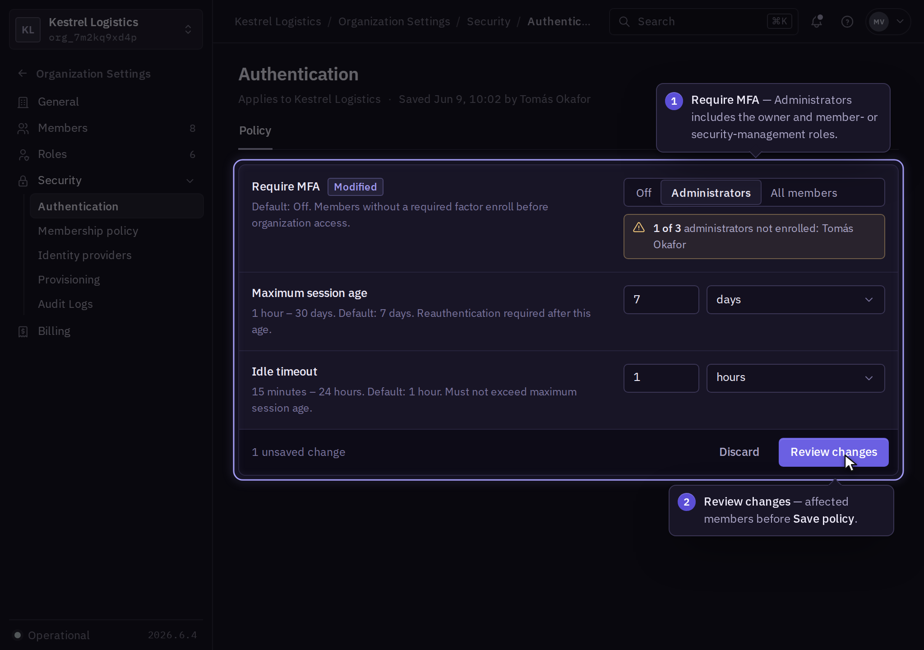Switch to the Policy tab
The height and width of the screenshot is (650, 924).
(255, 131)
